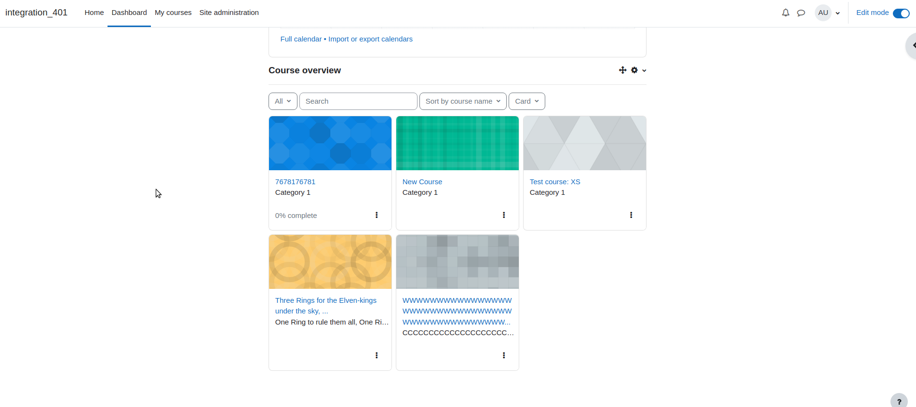Focus the course Search field
The height and width of the screenshot is (407, 916).
(358, 101)
